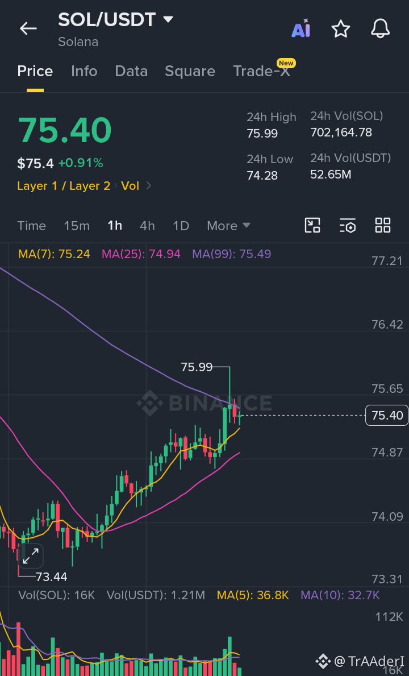409x676 pixels.
Task: Open price alert bell icon
Action: tap(381, 28)
